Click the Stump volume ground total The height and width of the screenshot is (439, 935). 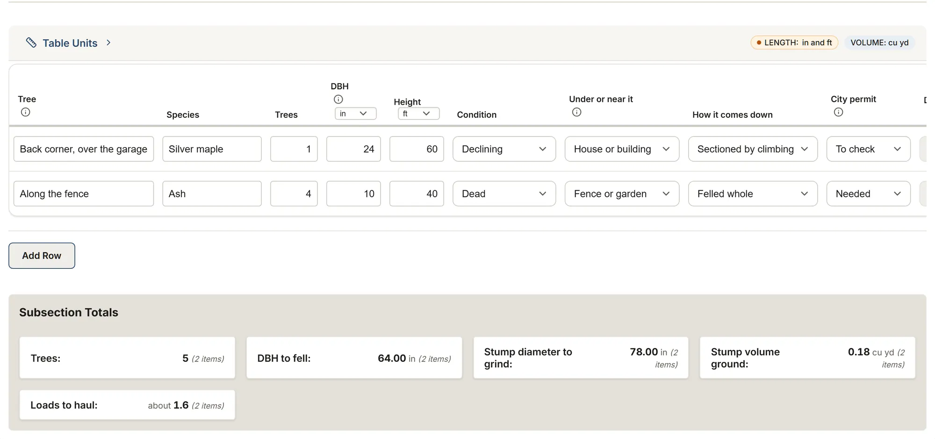pyautogui.click(x=807, y=358)
